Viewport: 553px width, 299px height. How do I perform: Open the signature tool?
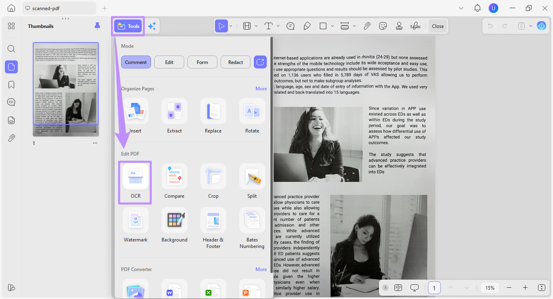pyautogui.click(x=415, y=26)
